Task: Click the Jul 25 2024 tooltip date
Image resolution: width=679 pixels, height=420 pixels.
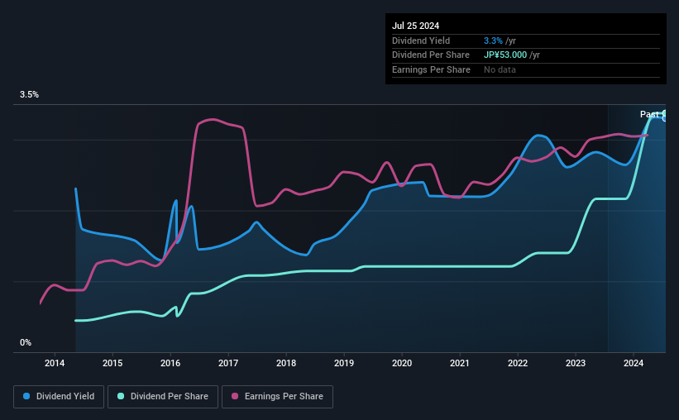Action: click(x=415, y=26)
